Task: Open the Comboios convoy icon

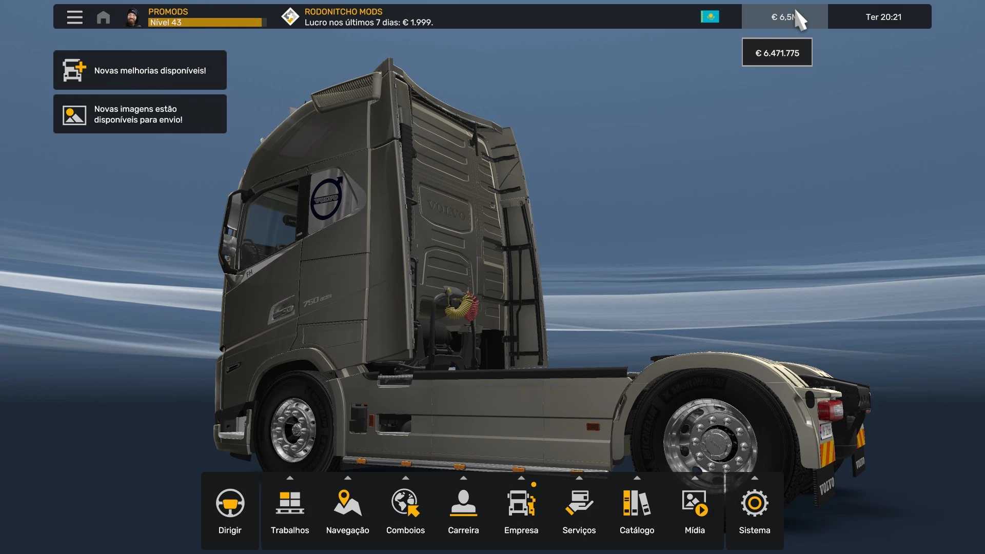Action: pos(405,503)
